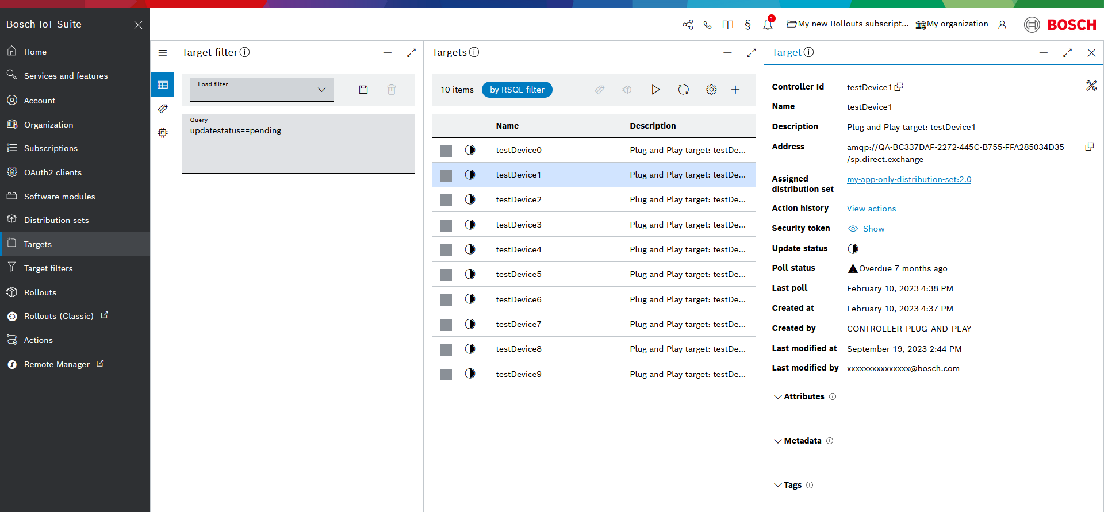The width and height of the screenshot is (1104, 512).
Task: Go to Rollouts in the sidebar
Action: click(x=40, y=292)
